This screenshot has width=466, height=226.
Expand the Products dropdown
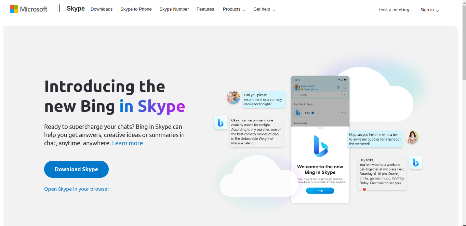click(x=234, y=9)
